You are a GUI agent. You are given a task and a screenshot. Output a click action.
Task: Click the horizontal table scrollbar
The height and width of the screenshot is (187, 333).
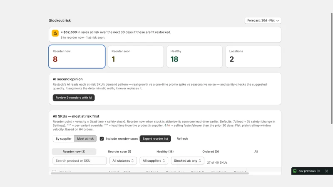[150, 173]
